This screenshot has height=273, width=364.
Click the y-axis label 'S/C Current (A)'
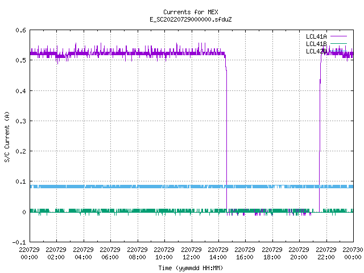click(7, 137)
